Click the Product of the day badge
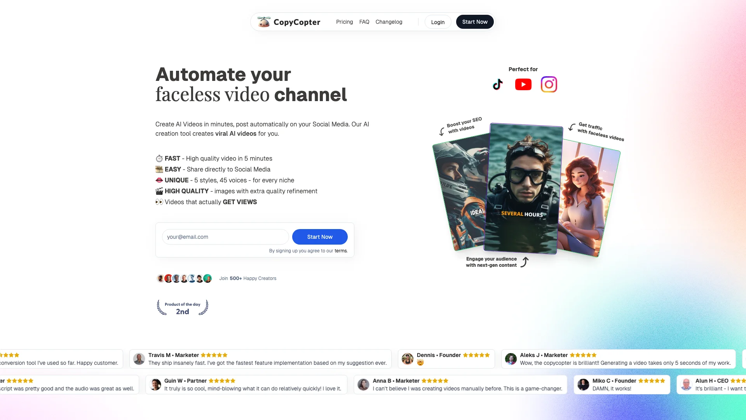 point(181,308)
